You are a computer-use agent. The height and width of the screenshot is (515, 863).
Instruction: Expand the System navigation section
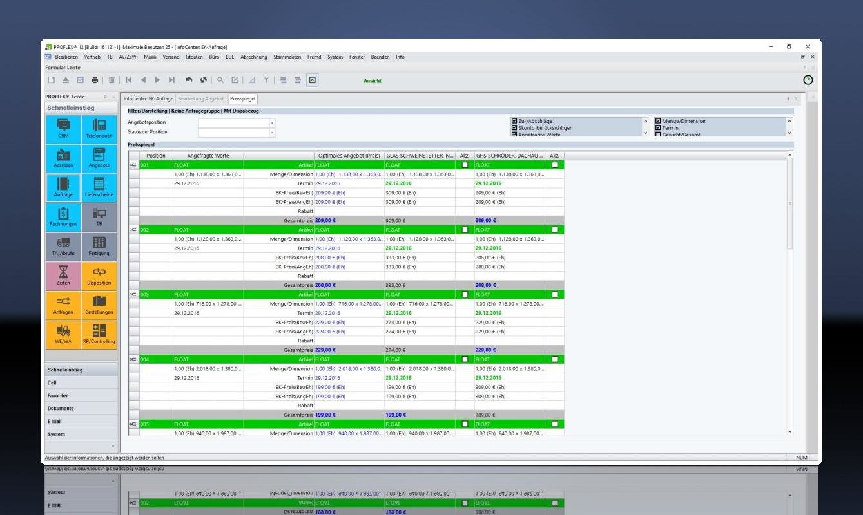click(81, 435)
